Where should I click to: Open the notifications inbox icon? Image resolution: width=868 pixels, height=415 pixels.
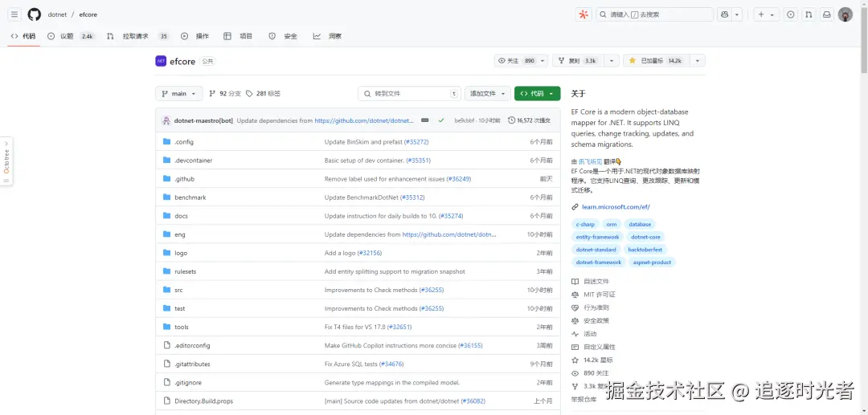tap(826, 14)
